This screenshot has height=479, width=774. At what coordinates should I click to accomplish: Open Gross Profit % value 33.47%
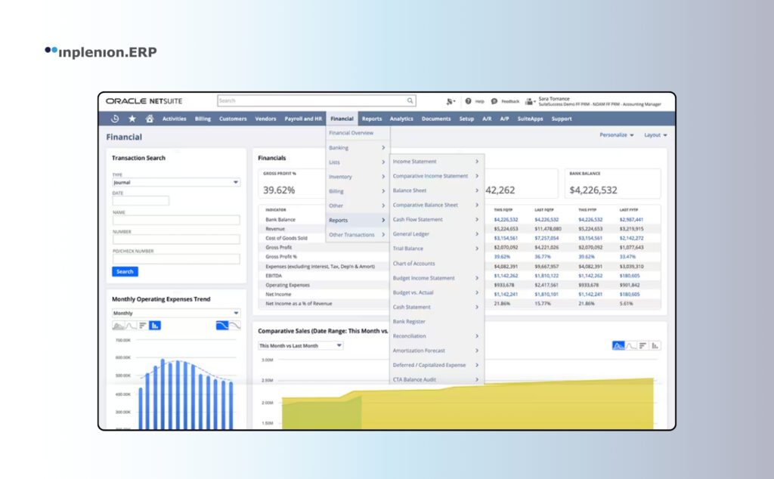627,257
